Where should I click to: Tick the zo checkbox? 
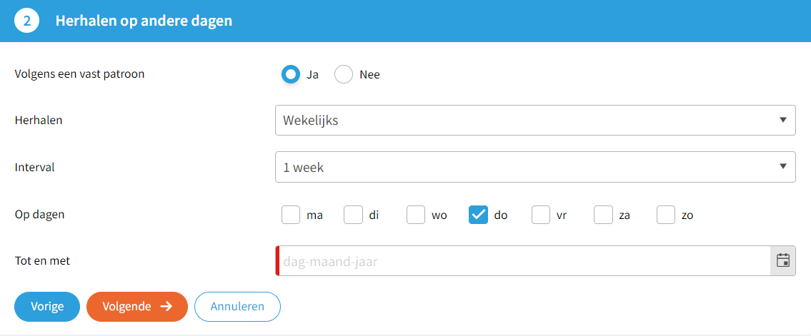tap(666, 215)
